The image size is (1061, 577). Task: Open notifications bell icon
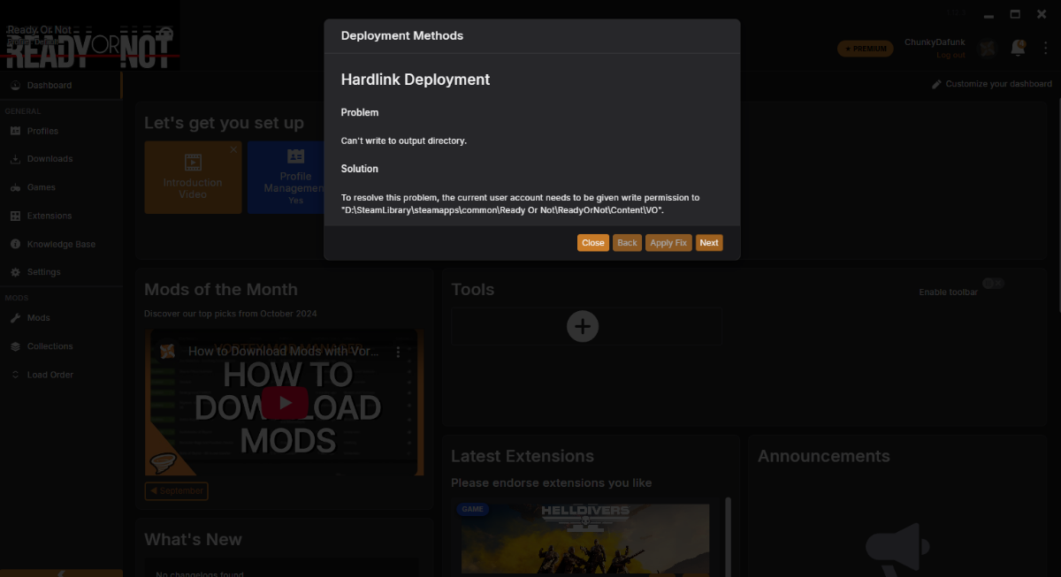point(1018,48)
